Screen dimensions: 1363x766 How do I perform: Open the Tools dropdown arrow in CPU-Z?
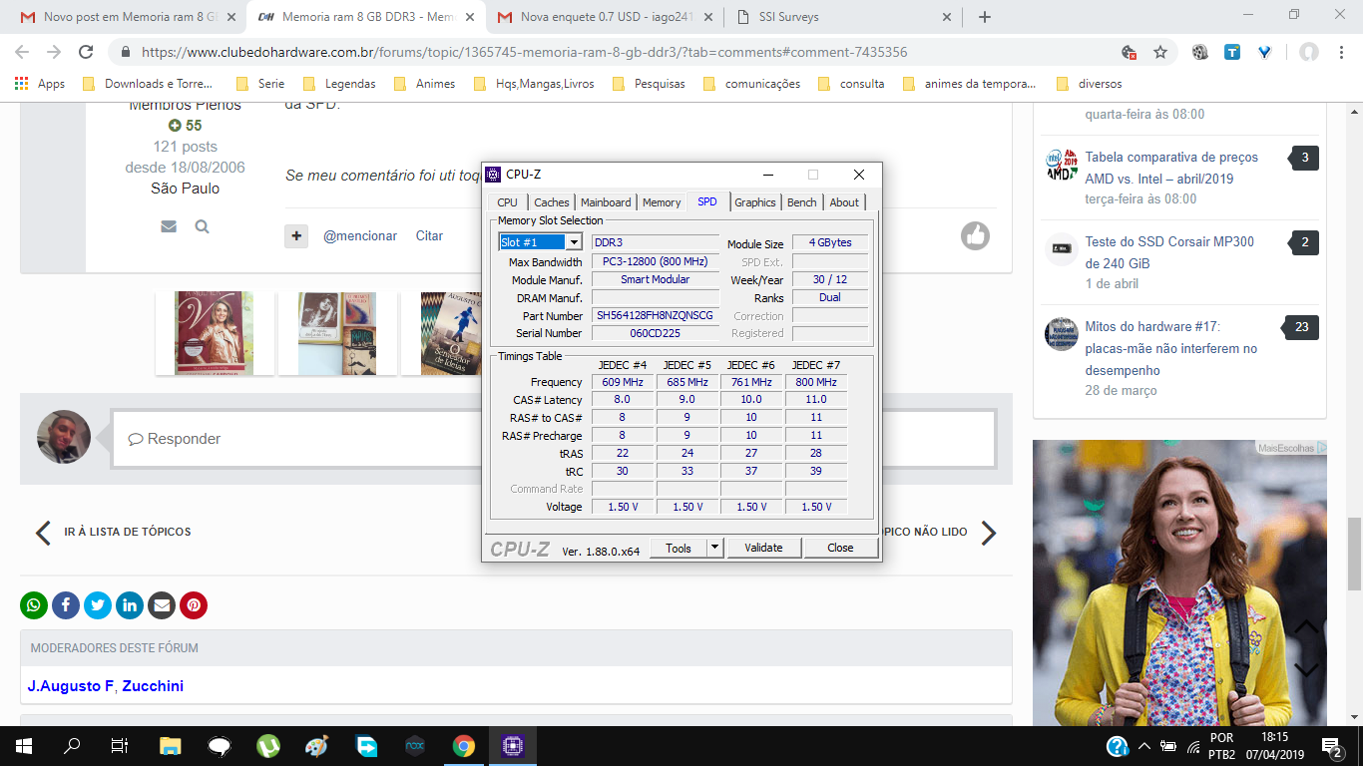713,548
